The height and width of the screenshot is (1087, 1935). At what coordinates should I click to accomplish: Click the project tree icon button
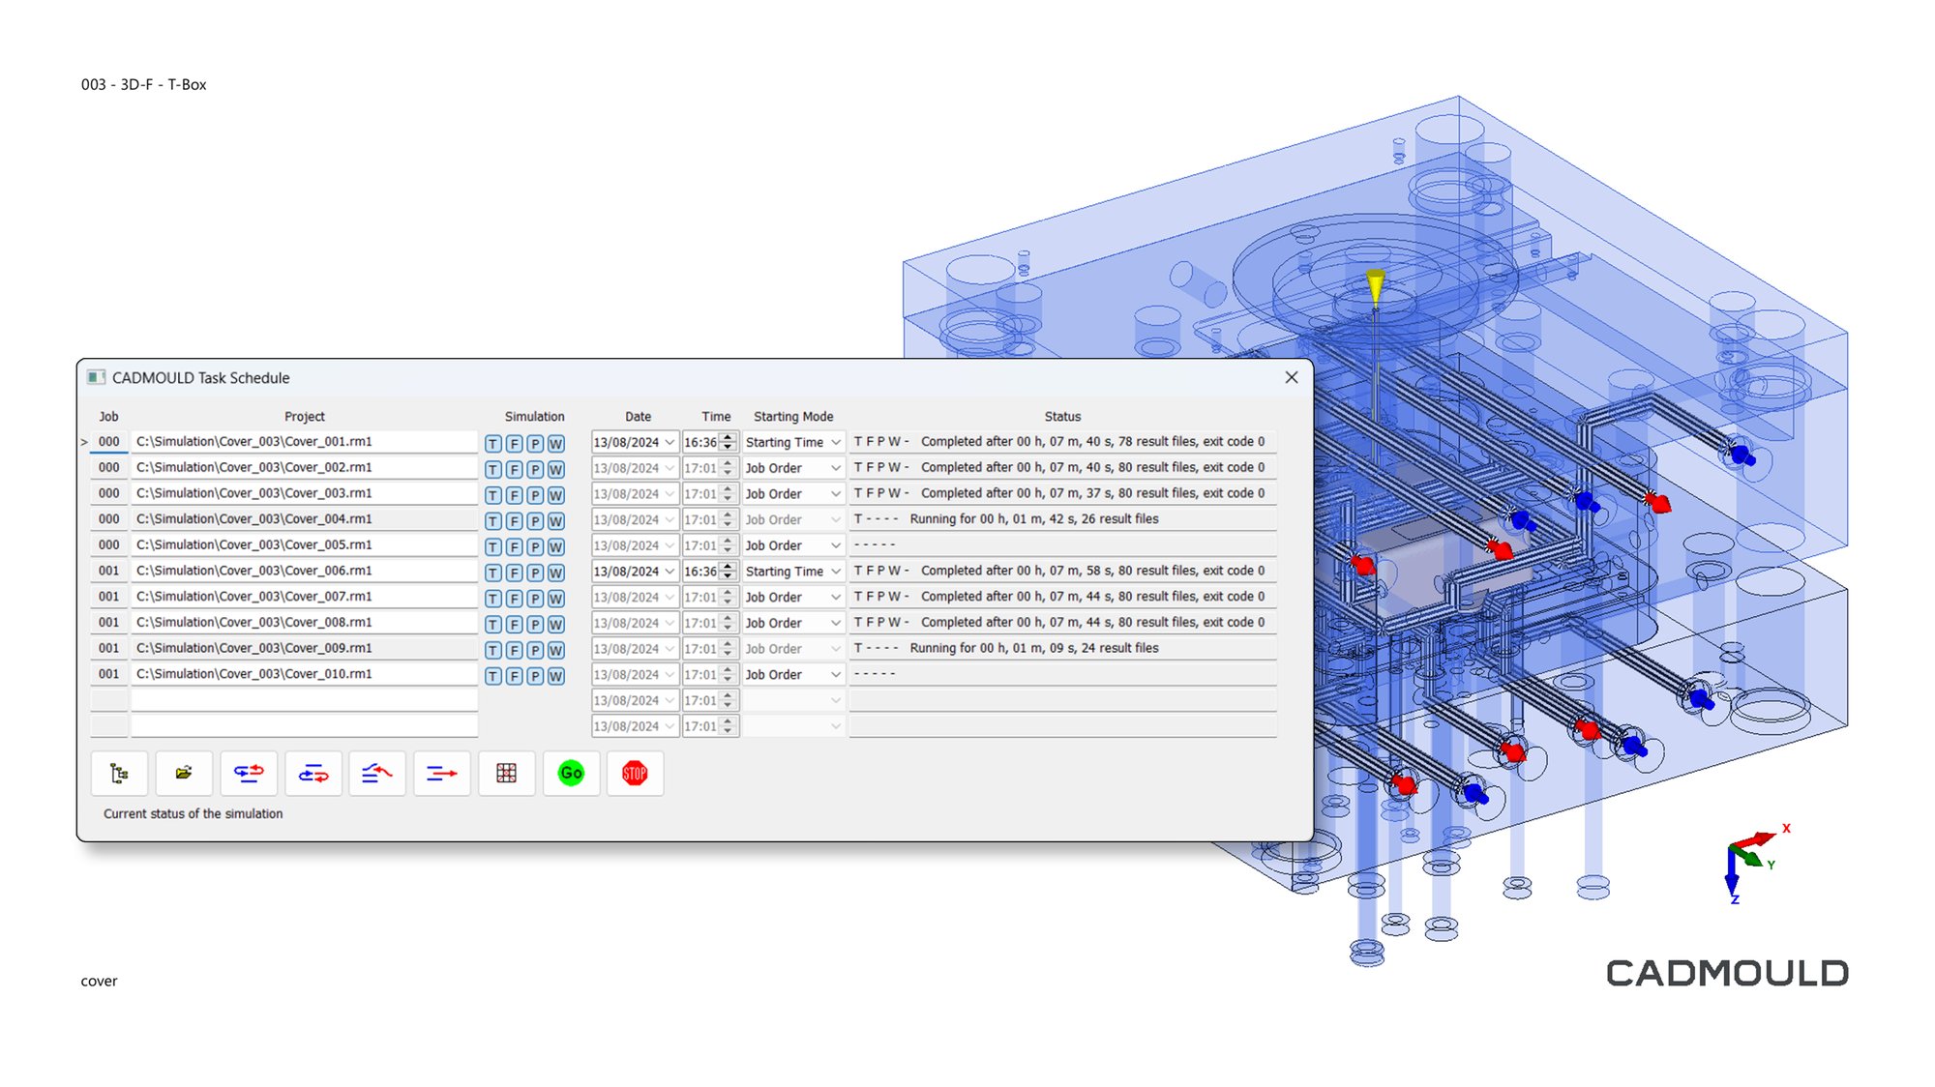(x=119, y=774)
